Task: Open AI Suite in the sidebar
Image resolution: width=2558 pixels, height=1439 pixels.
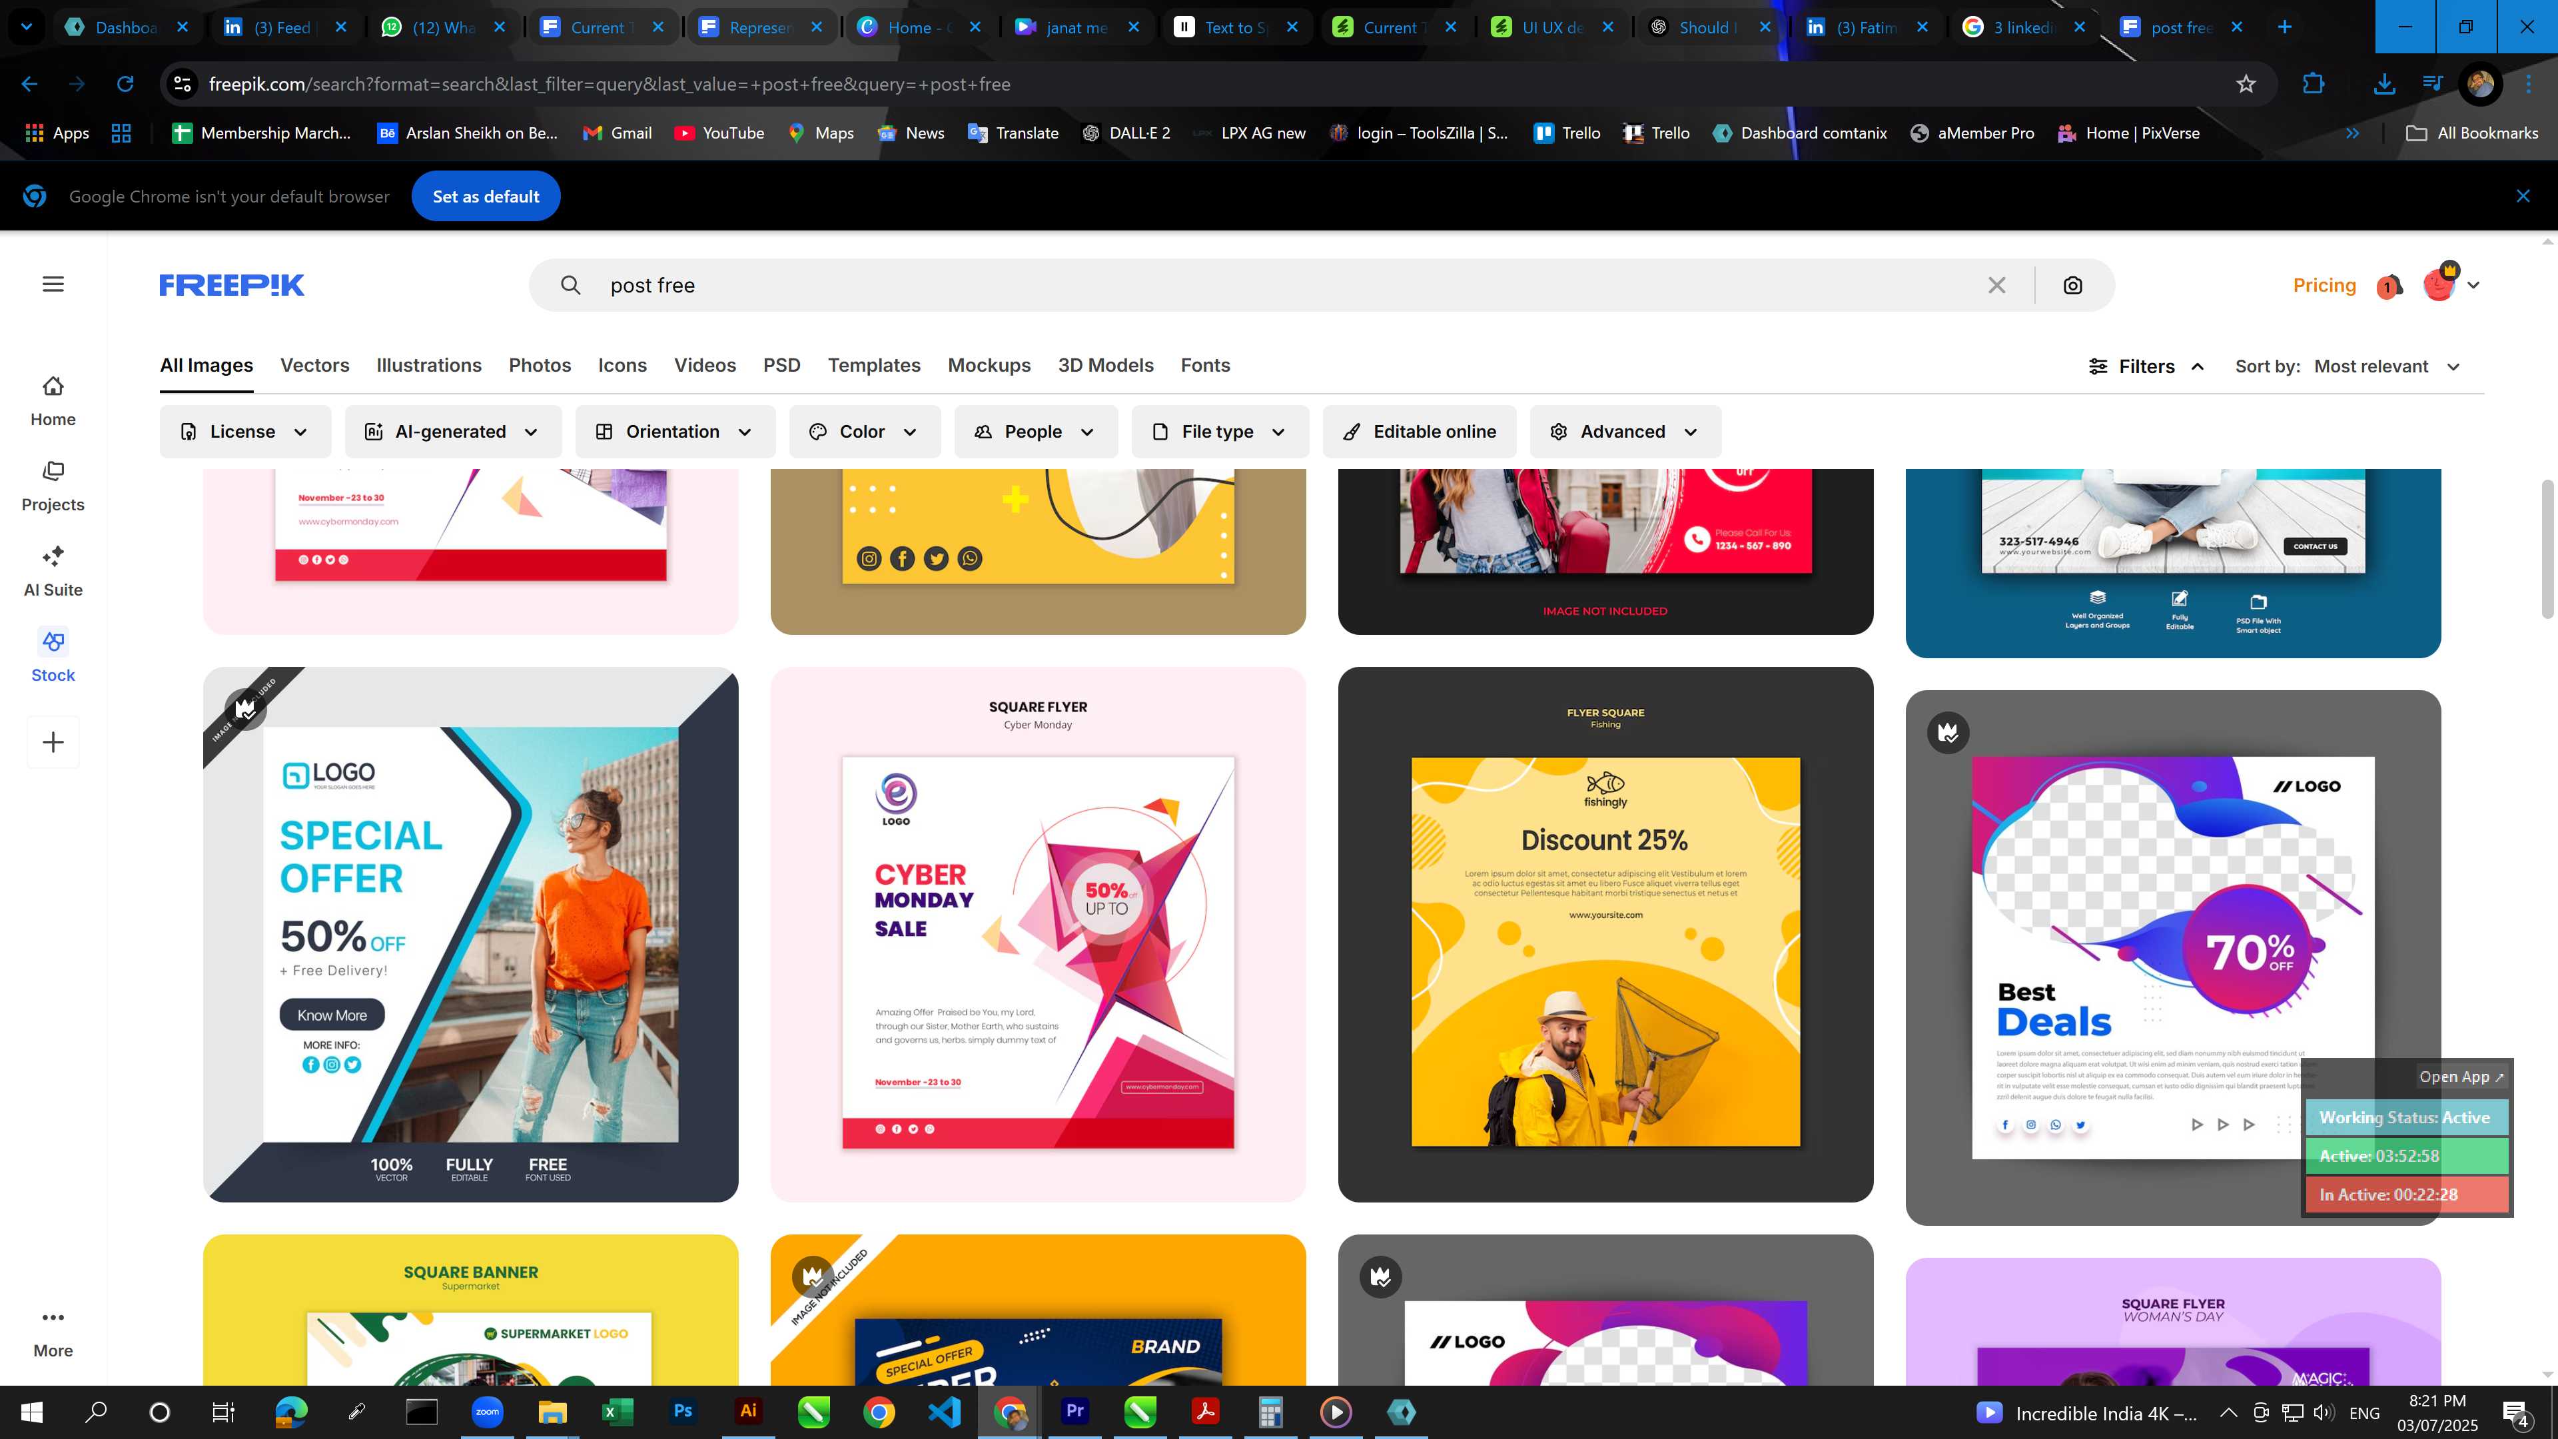Action: [x=53, y=572]
